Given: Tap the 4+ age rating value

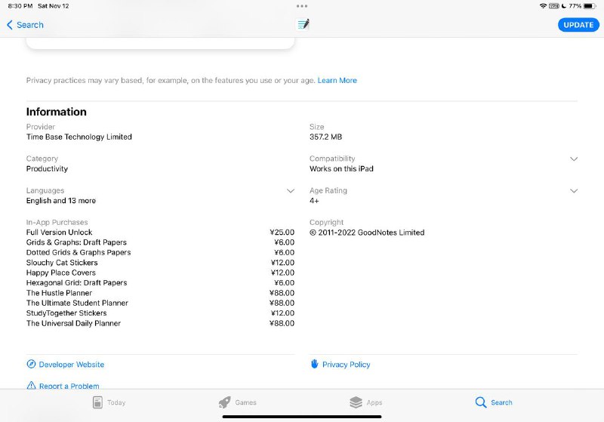Looking at the screenshot, I should coord(314,201).
